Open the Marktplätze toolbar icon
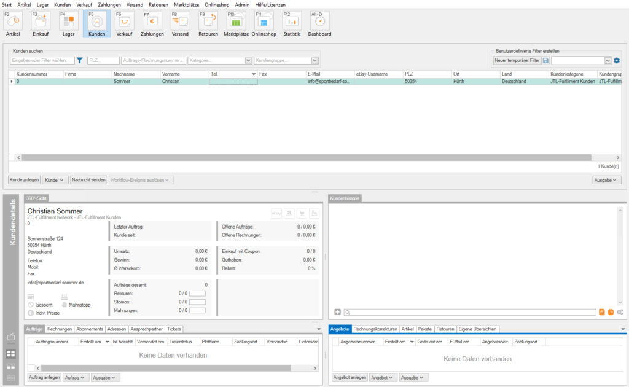 (x=236, y=23)
